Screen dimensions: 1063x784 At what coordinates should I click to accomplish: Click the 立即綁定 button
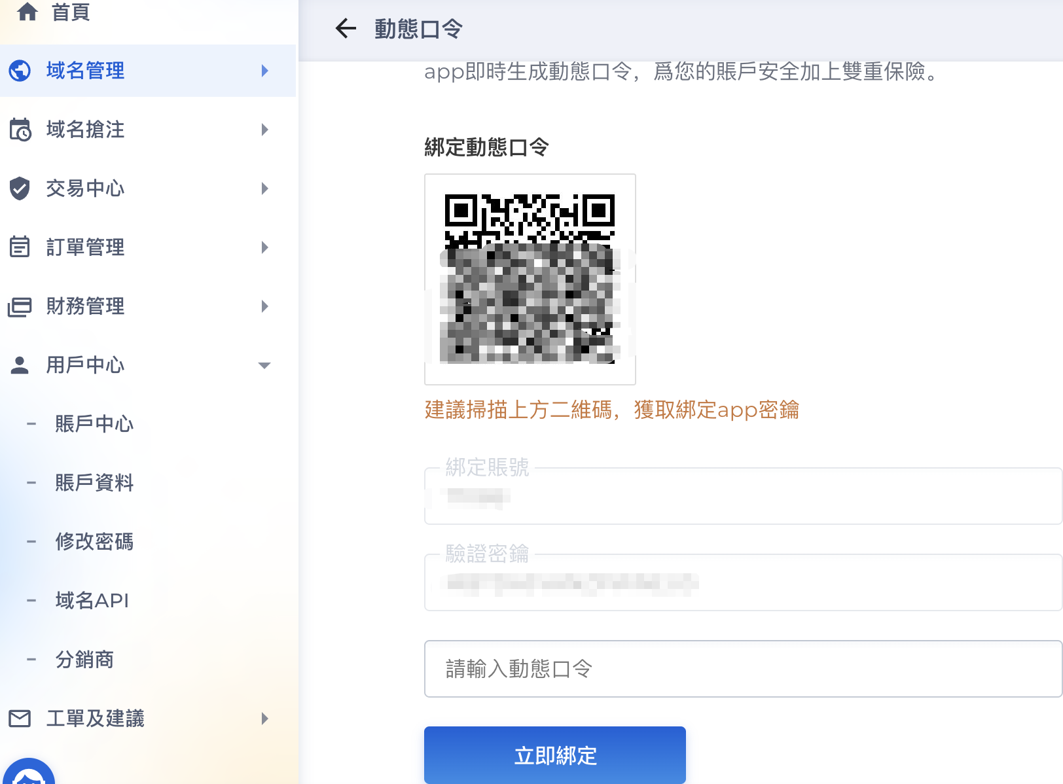[x=555, y=755]
